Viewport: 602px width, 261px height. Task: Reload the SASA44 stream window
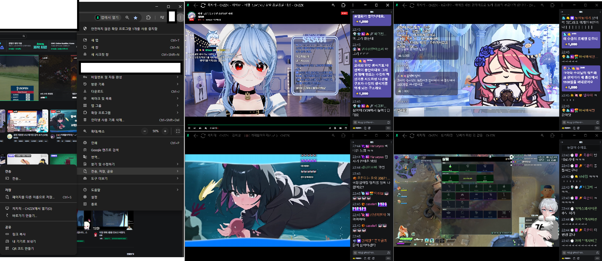coord(203,5)
